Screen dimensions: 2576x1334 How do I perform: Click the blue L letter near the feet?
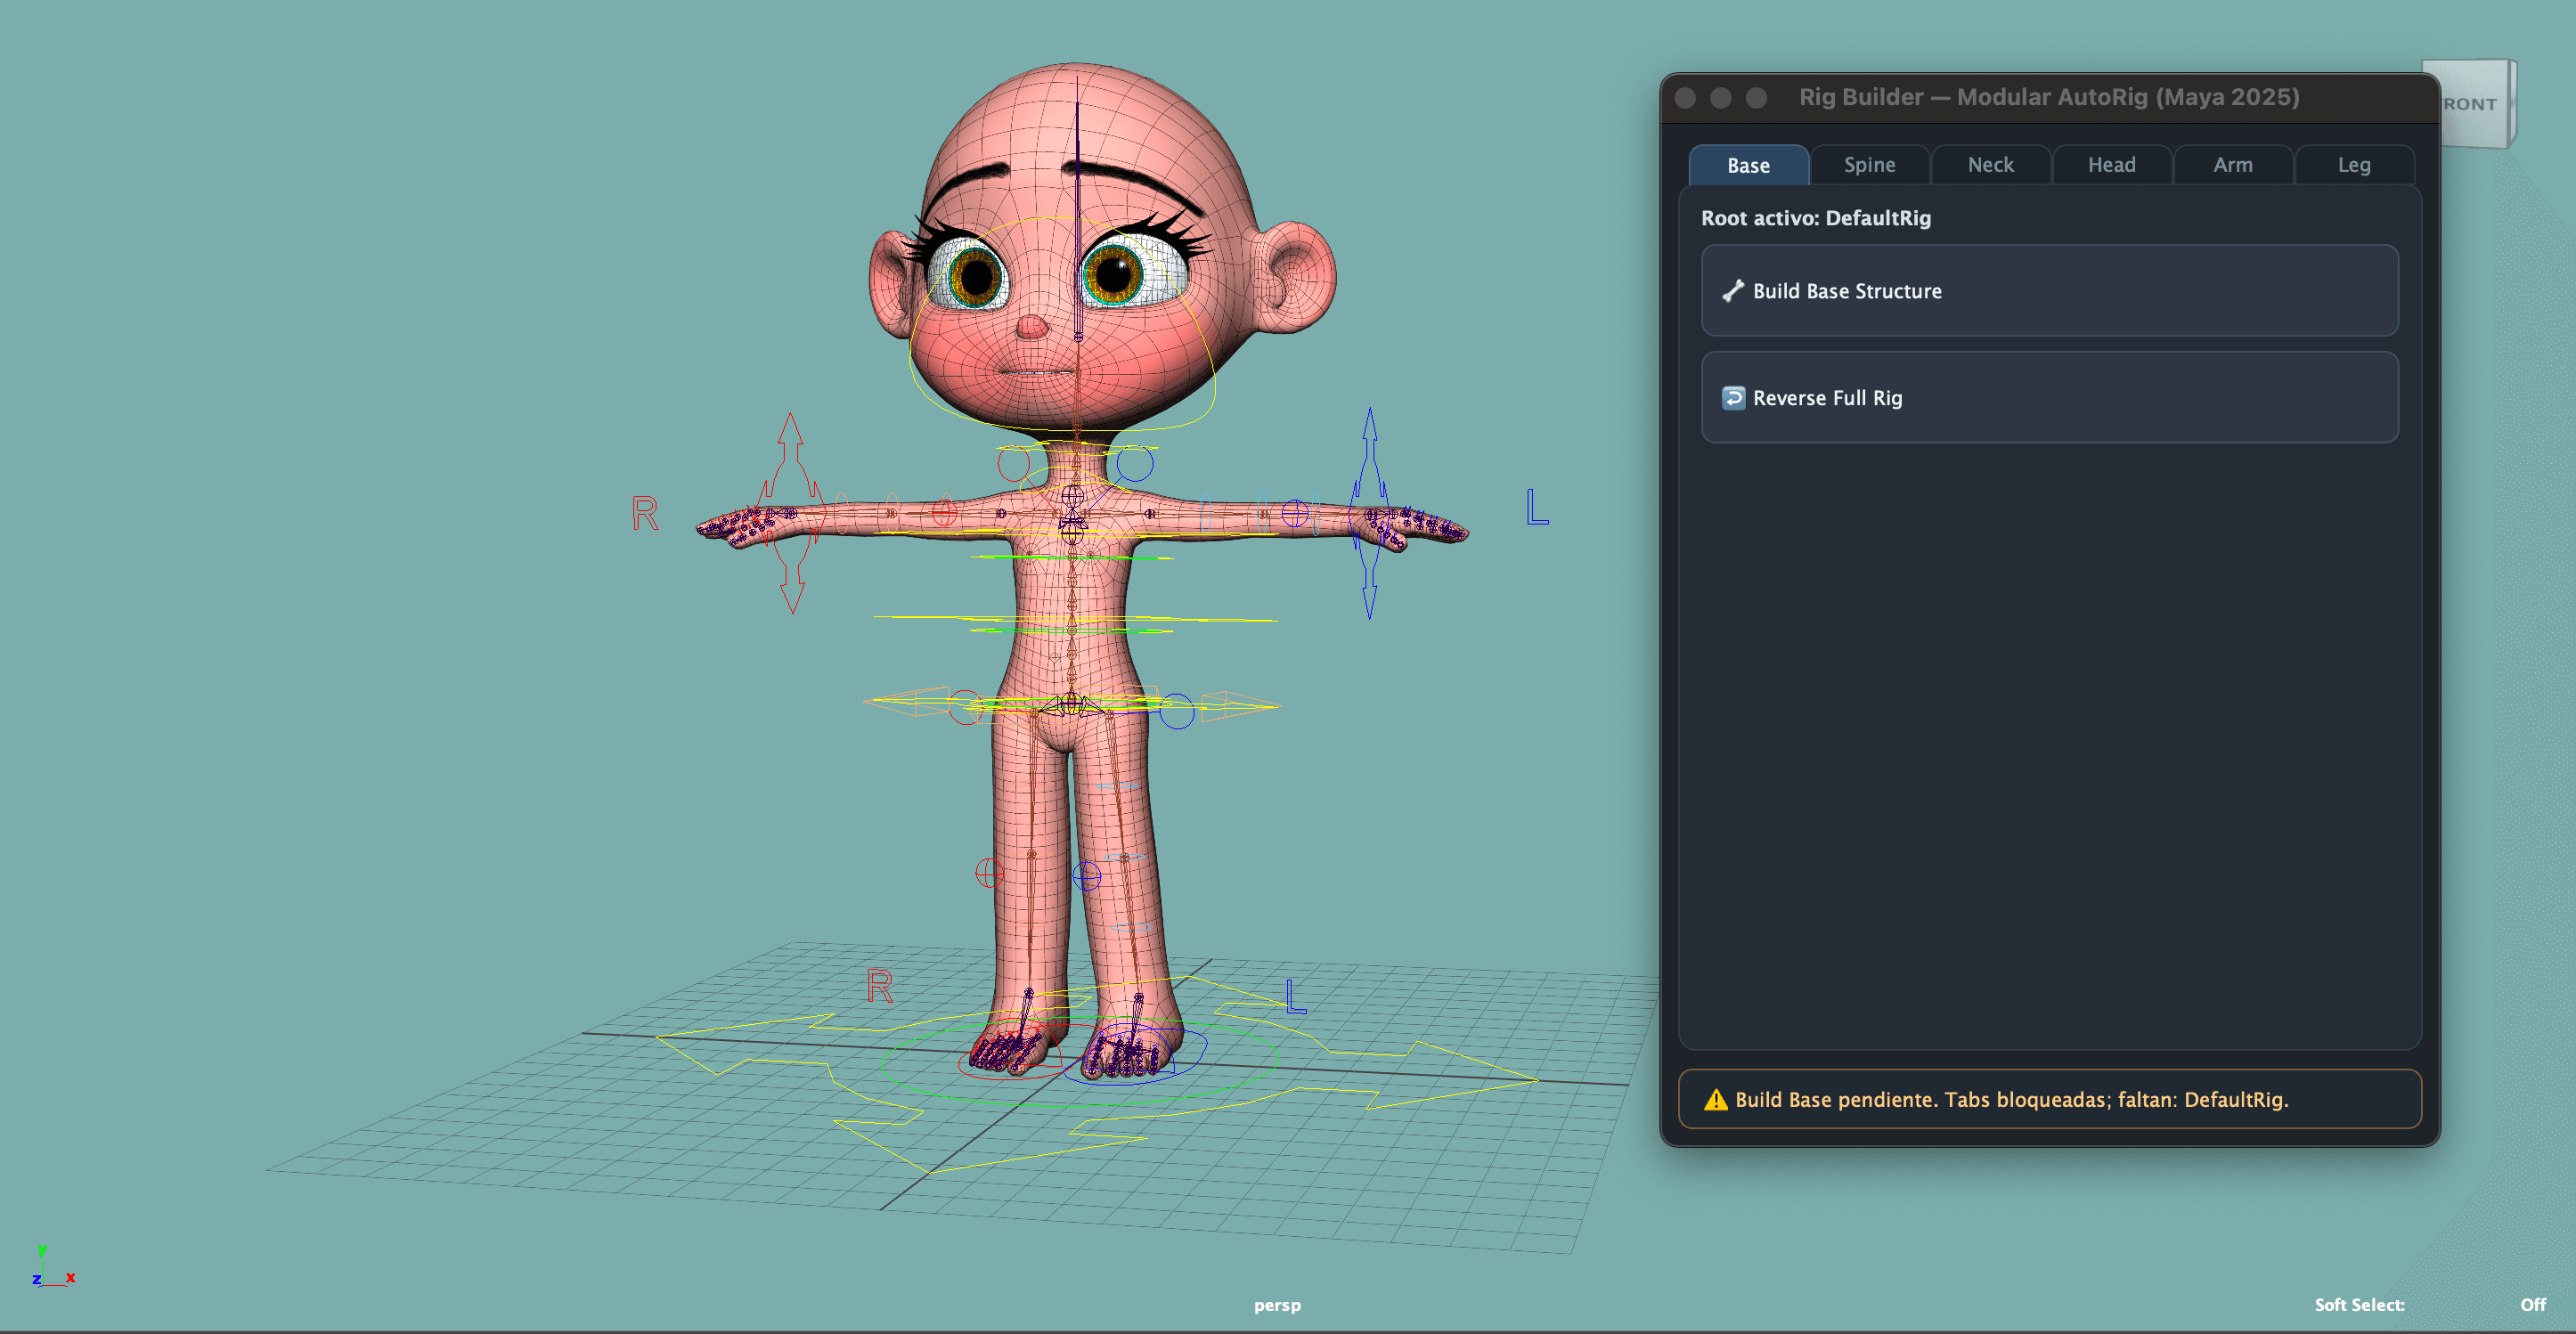click(x=1295, y=996)
